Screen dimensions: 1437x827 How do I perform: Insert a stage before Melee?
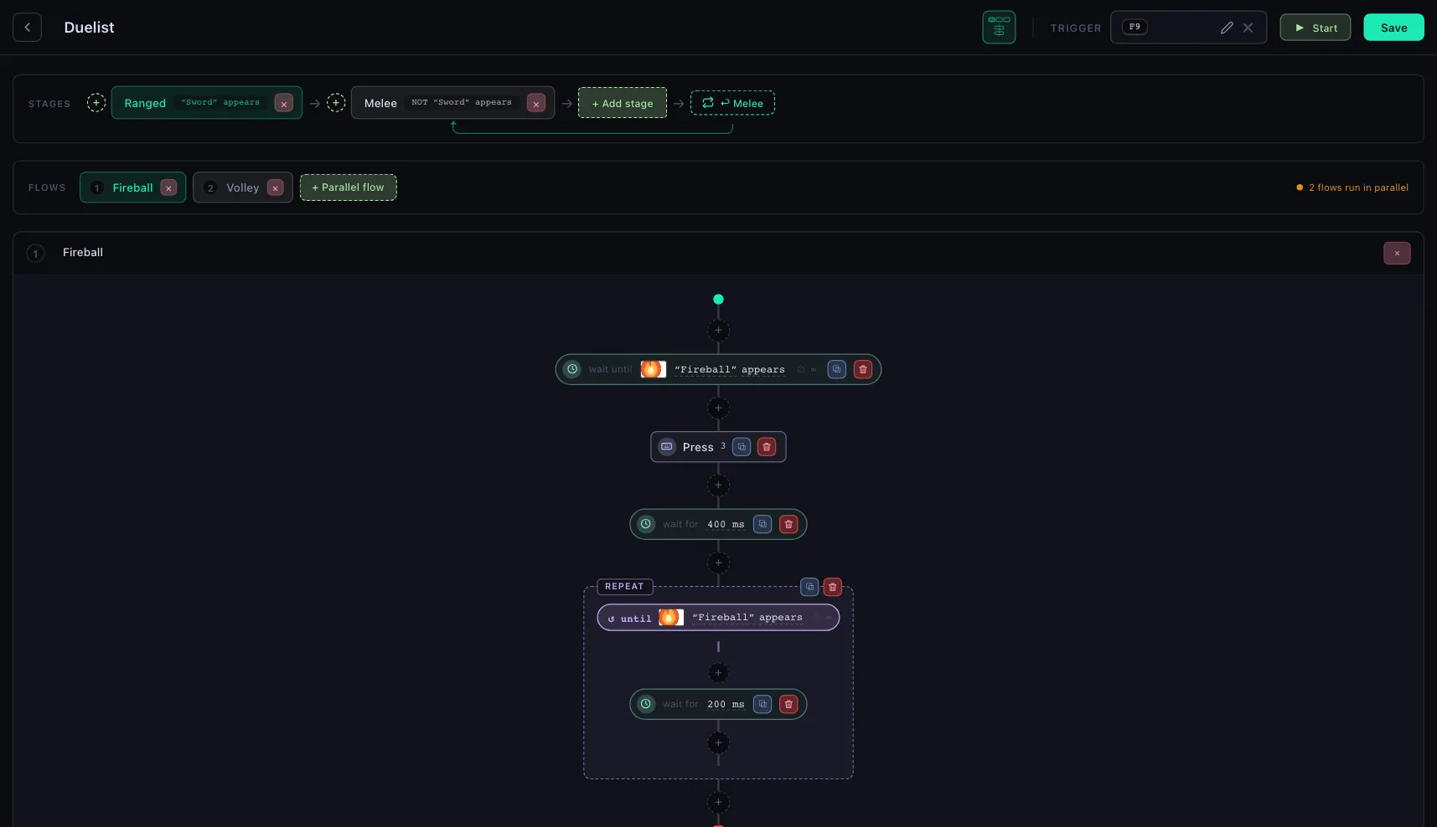point(336,103)
